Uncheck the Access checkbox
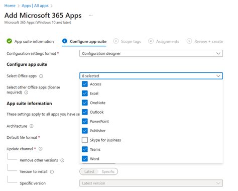The width and height of the screenshot is (238, 191). point(85,84)
